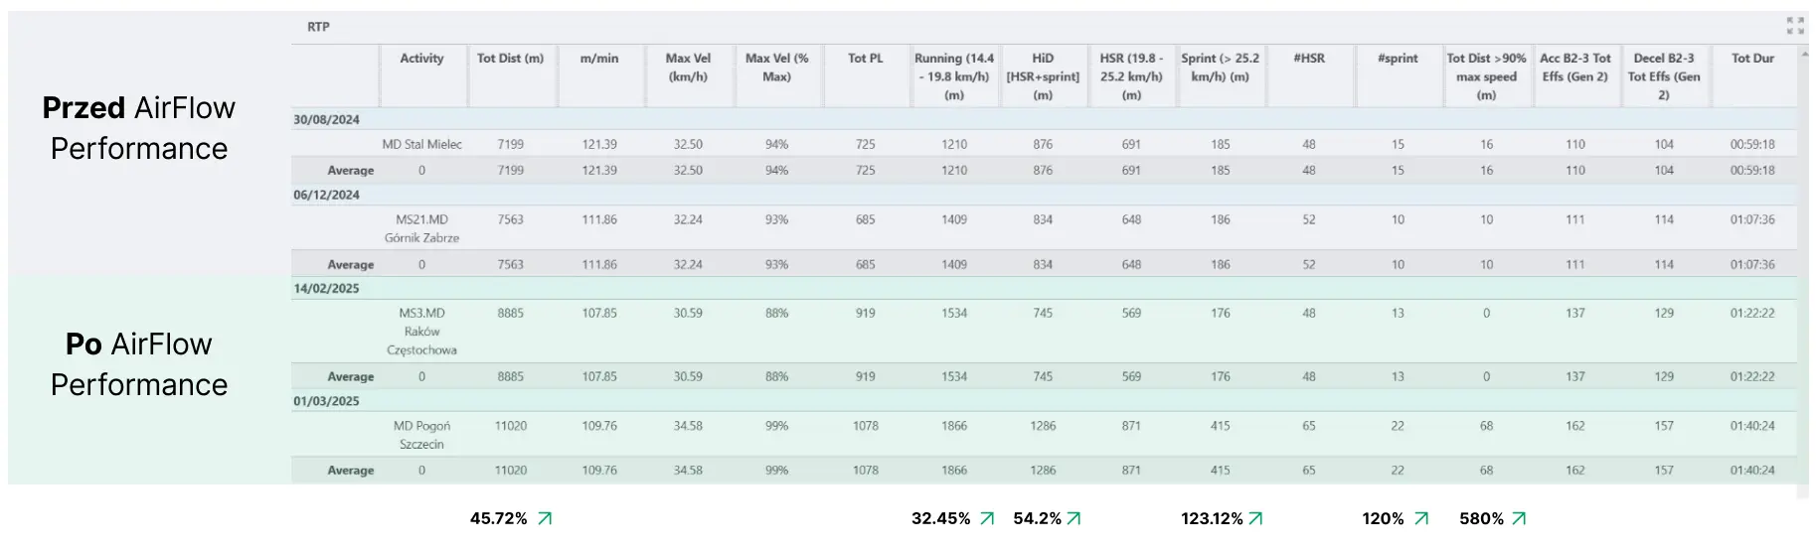Sort by the Tot PL column header

point(865,59)
